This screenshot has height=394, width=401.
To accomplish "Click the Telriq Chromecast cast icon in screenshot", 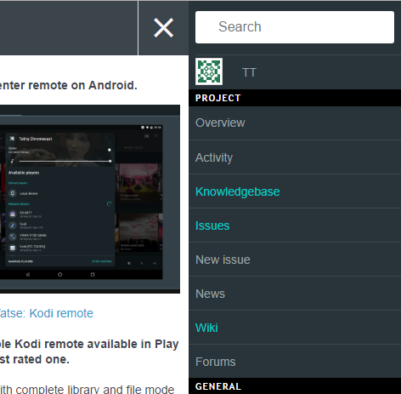I will [x=12, y=139].
